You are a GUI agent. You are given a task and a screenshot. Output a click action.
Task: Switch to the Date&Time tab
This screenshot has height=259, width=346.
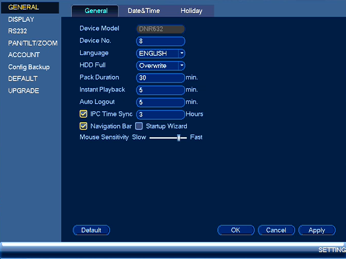(x=143, y=11)
